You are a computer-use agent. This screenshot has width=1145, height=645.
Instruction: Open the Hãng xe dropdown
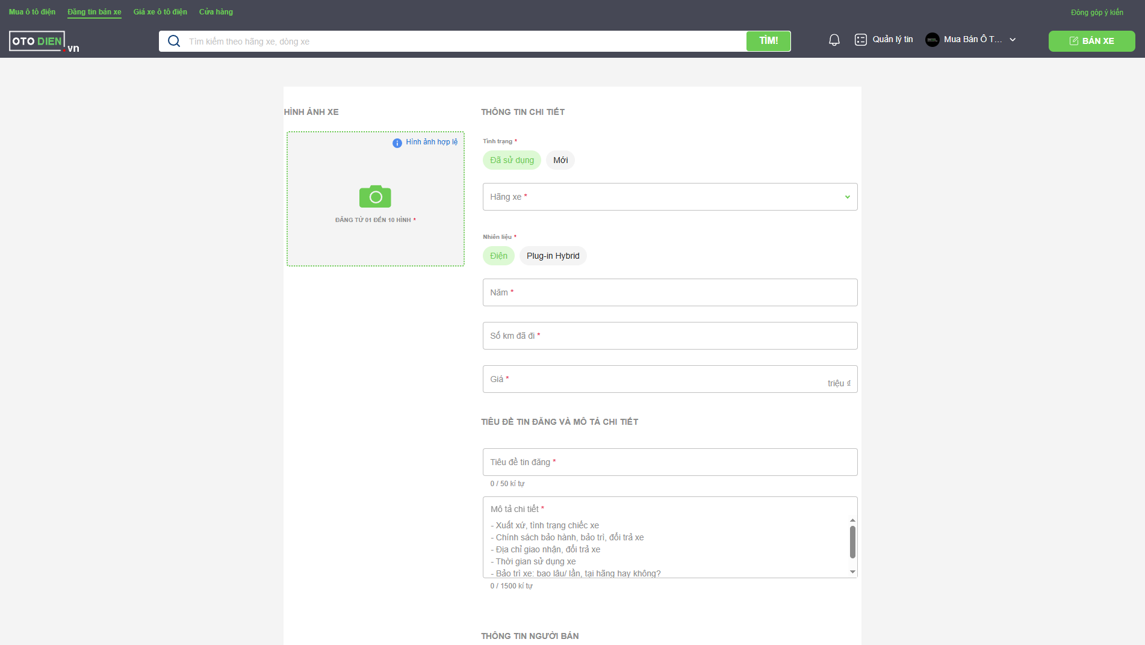click(x=669, y=197)
